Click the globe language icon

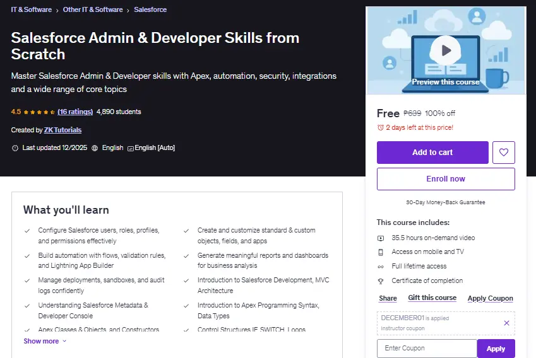click(95, 148)
